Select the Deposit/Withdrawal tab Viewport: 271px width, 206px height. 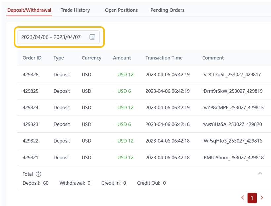point(29,10)
